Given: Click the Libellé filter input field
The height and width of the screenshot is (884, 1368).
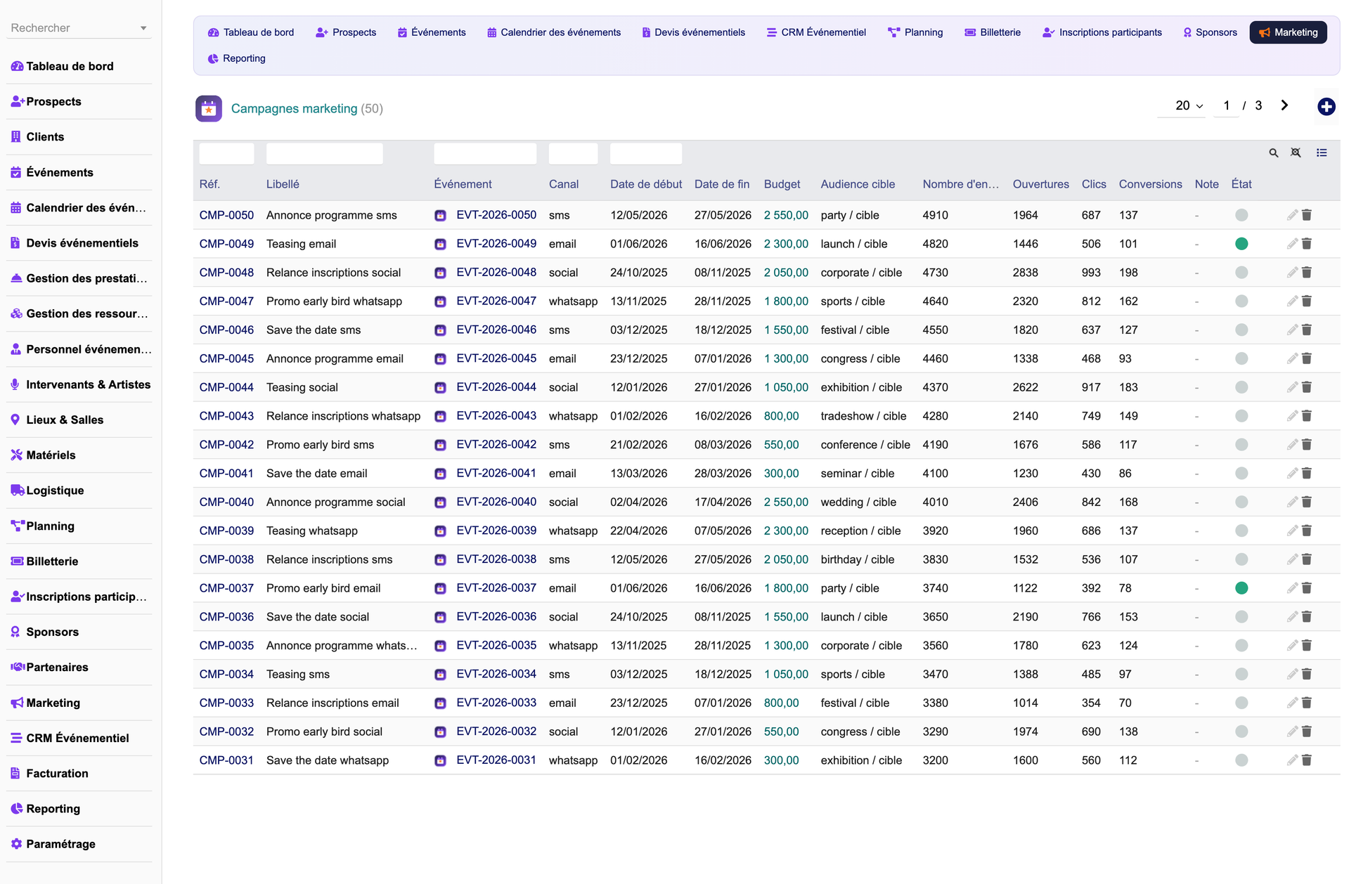Looking at the screenshot, I should coord(324,153).
